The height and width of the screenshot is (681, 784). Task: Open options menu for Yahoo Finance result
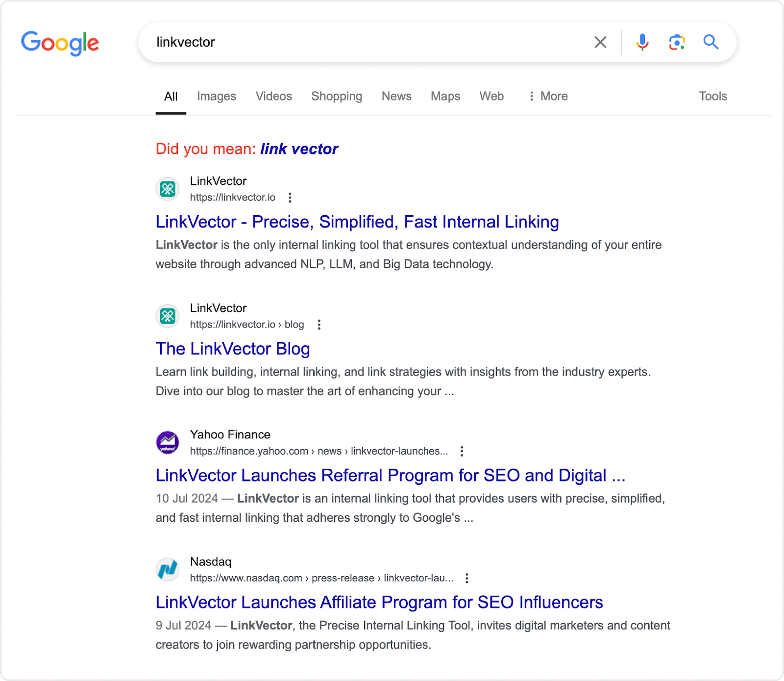[x=462, y=451]
